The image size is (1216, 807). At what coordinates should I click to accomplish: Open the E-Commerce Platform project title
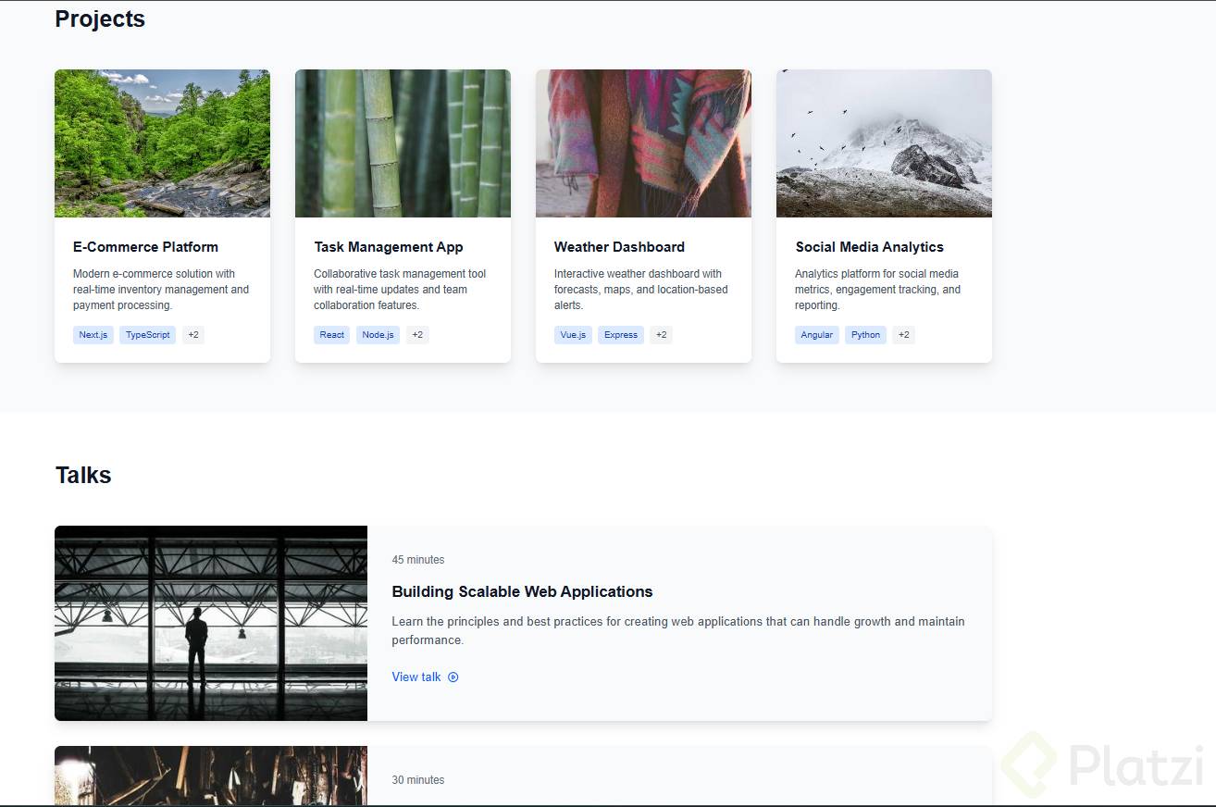click(x=145, y=247)
